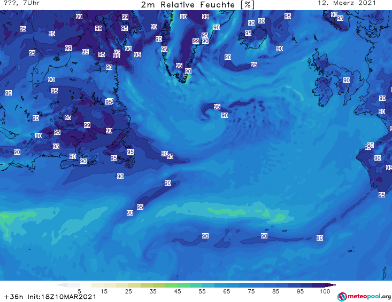Click the meteopool.org logo icon
Viewport: 392px width, 302px height.
pos(342,297)
